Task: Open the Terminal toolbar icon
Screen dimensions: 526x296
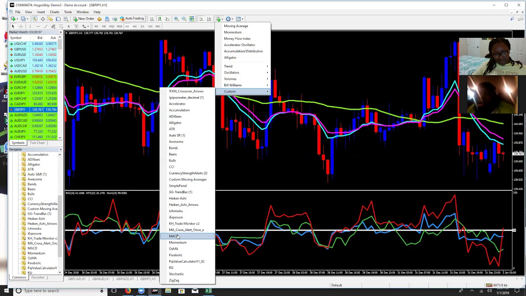Action: pos(58,19)
